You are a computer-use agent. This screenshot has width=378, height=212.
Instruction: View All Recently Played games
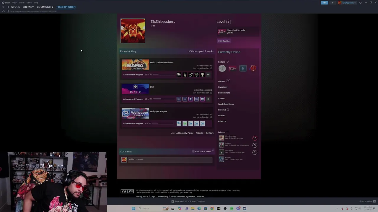pos(185,133)
